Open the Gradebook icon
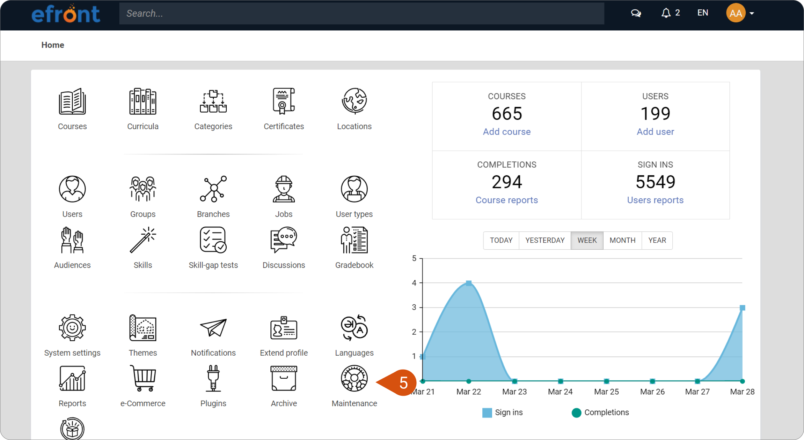Image resolution: width=804 pixels, height=440 pixels. pos(354,240)
